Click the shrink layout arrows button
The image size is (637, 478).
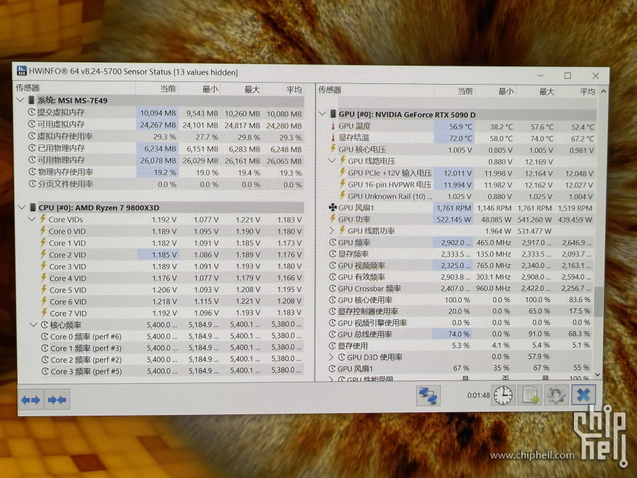click(x=57, y=400)
